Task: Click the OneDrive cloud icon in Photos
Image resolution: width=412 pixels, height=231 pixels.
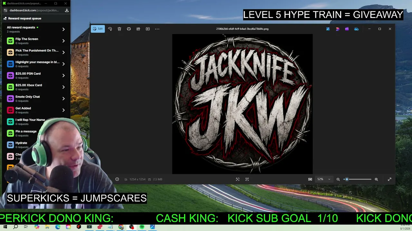Action: point(356,29)
